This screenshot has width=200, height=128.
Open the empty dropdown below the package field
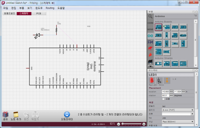coord(178,114)
